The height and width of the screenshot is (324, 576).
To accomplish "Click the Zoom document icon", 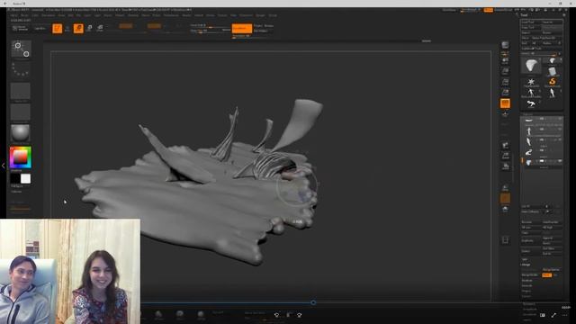I will pyautogui.click(x=506, y=71).
